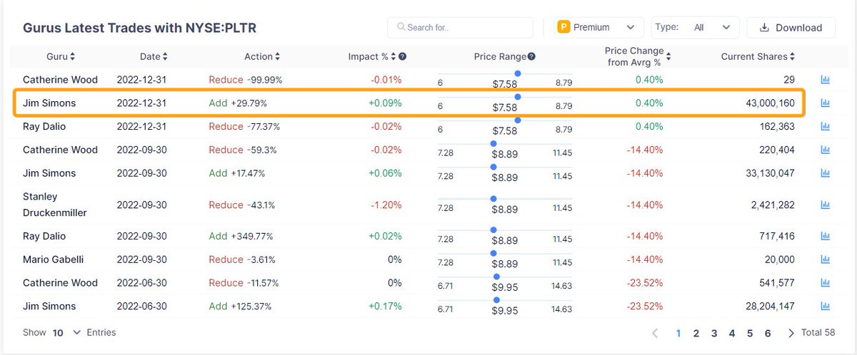Click 'Reduce -77.37%' action cell

[x=244, y=127]
